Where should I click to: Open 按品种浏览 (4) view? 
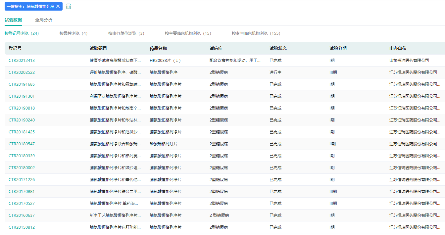click(74, 33)
